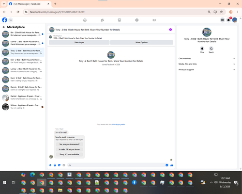Open the Marketplace icon in top navigation
Image resolution: width=242 pixels, height=194 pixels.
120,20
